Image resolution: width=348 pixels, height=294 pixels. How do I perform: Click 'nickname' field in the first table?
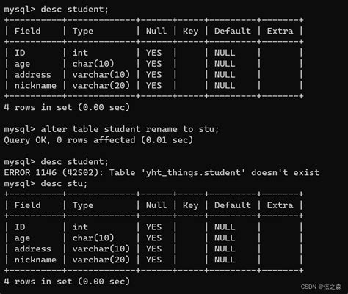(35, 86)
